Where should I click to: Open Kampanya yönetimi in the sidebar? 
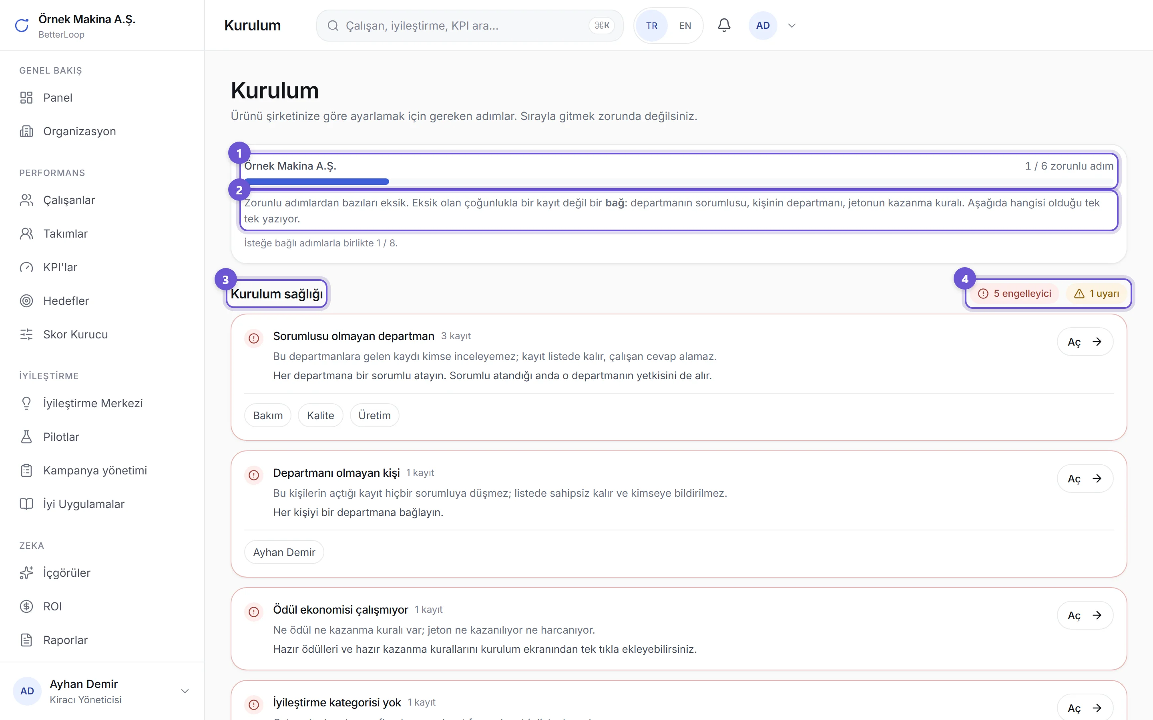102,470
